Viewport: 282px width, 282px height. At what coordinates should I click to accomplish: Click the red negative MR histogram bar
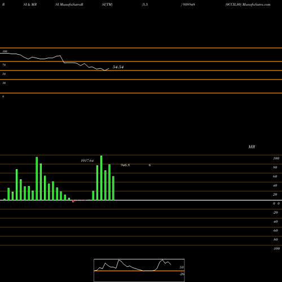(73, 201)
